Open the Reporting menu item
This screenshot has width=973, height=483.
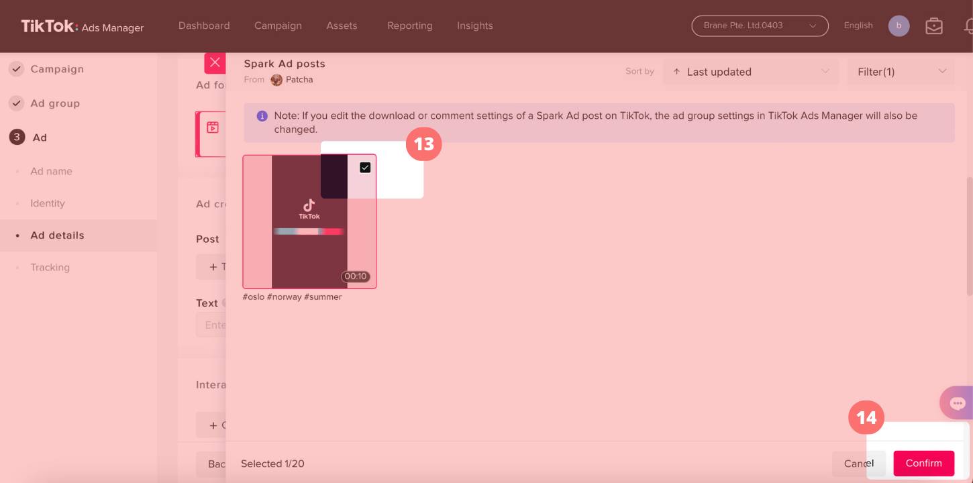coord(410,25)
